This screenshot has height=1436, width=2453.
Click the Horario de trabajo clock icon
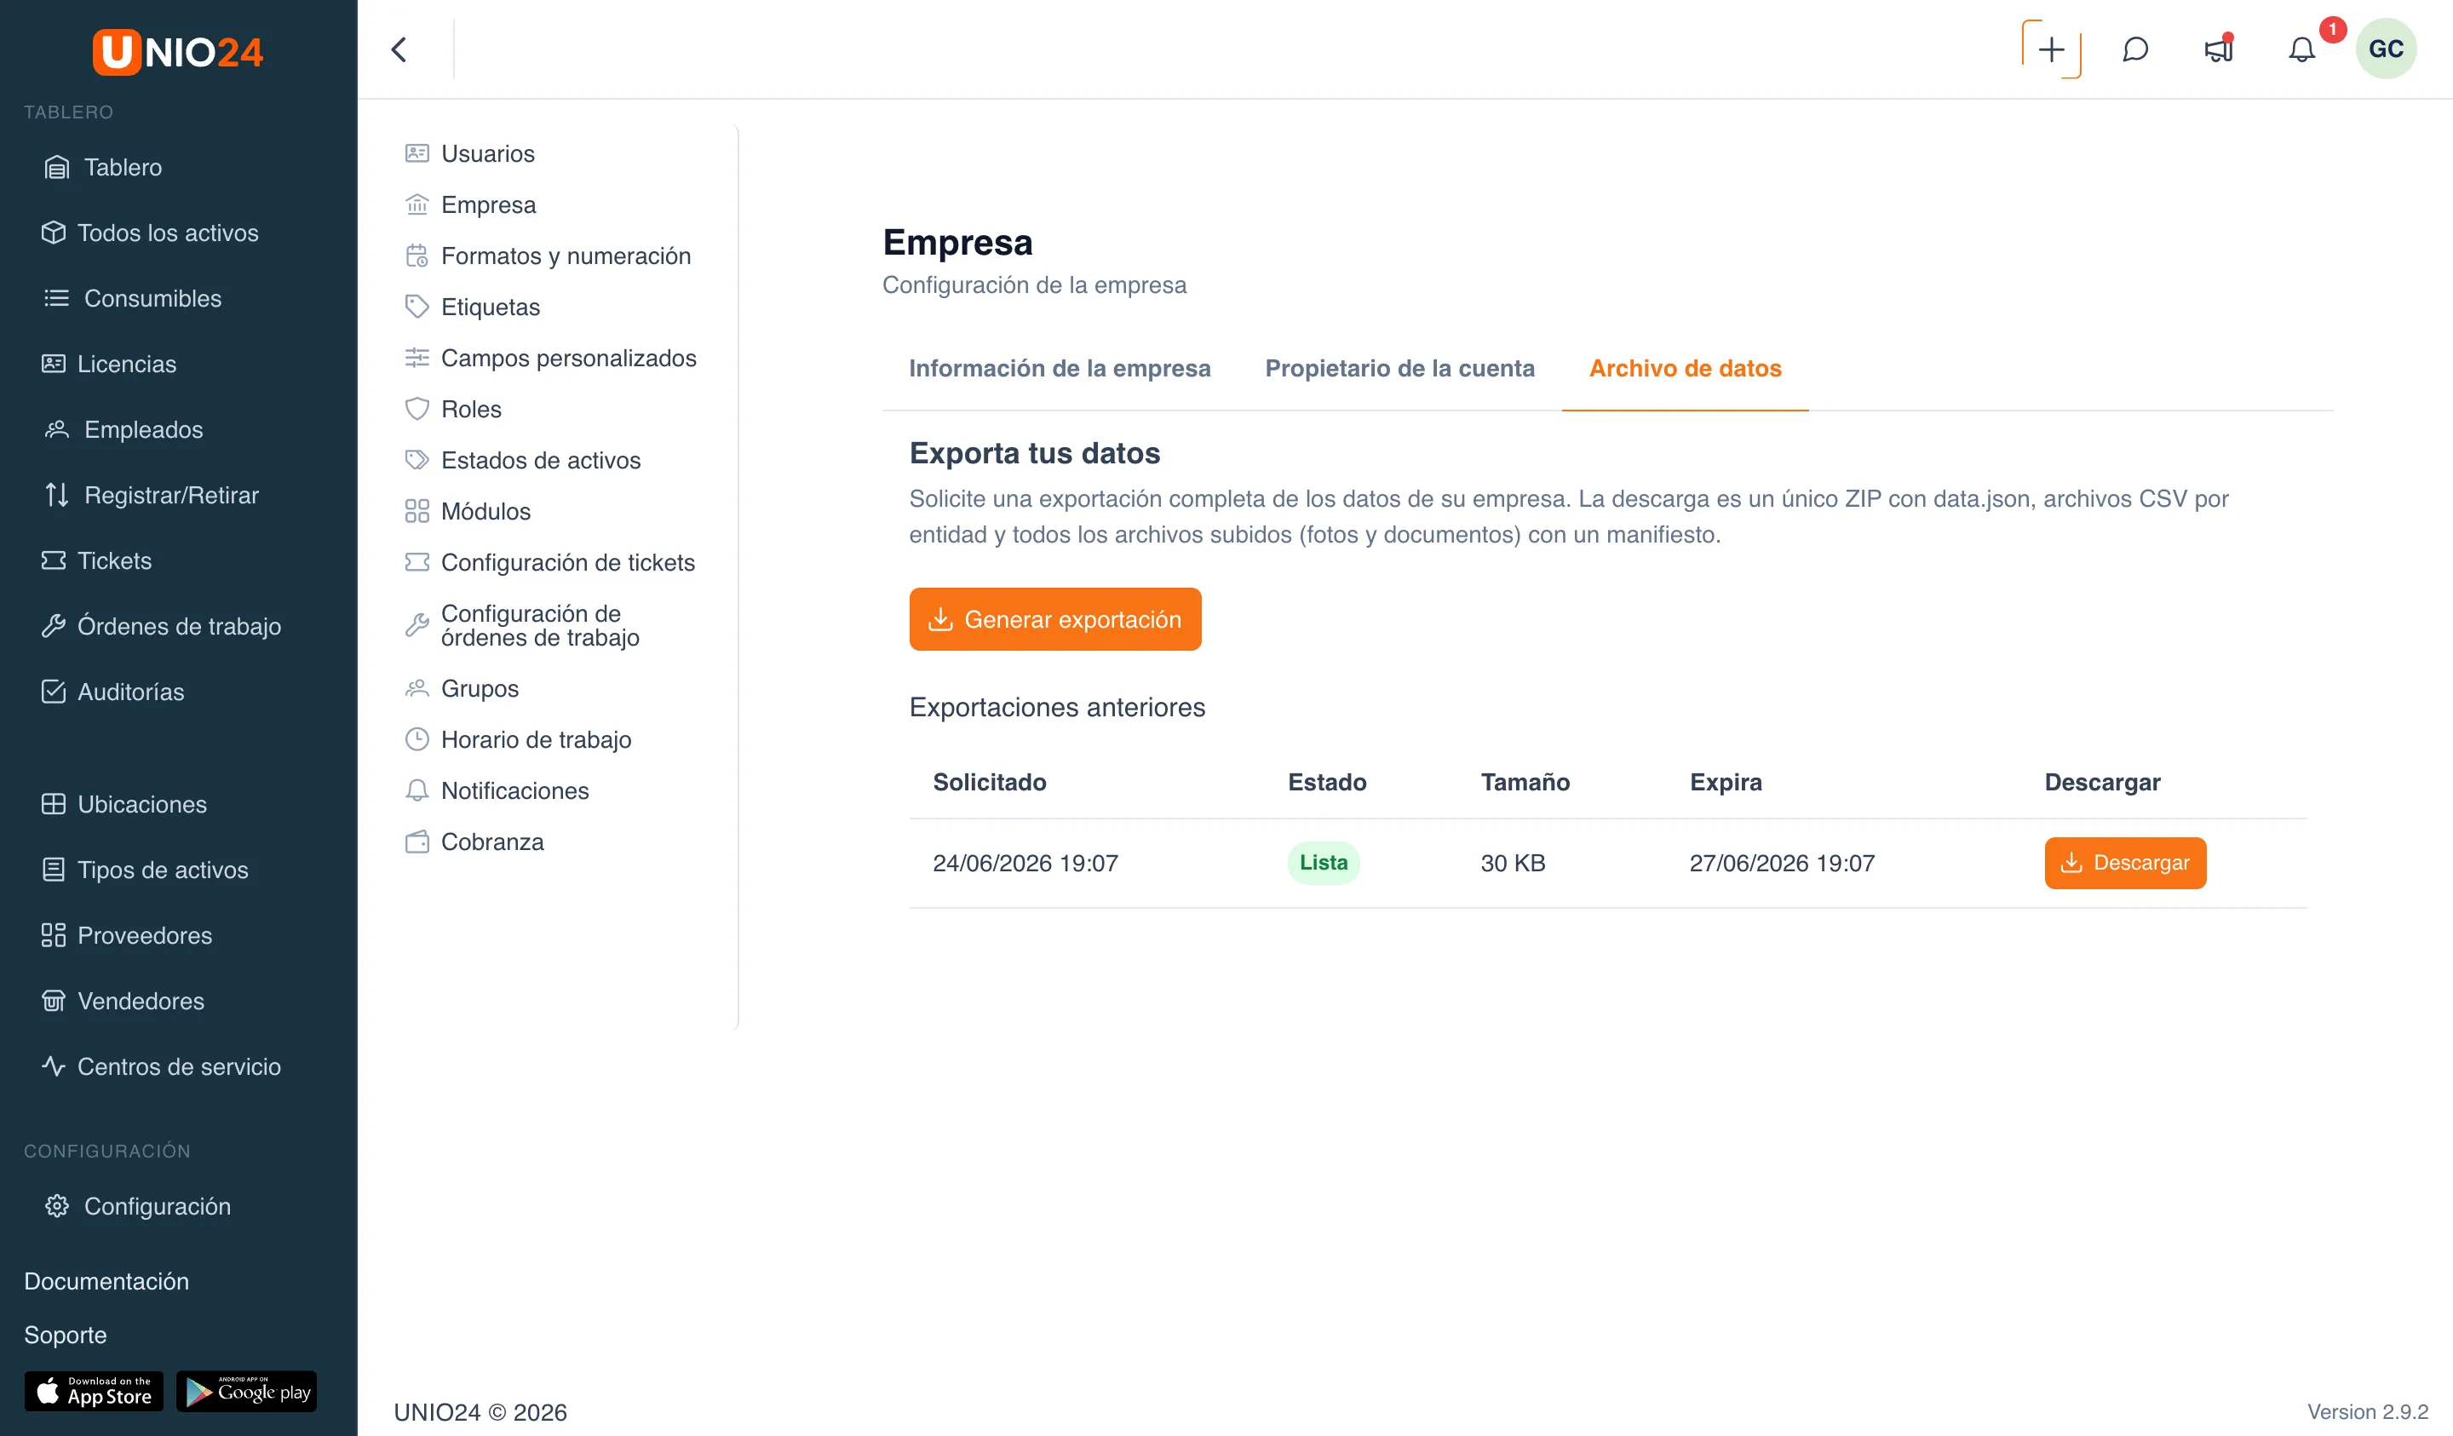click(x=416, y=739)
